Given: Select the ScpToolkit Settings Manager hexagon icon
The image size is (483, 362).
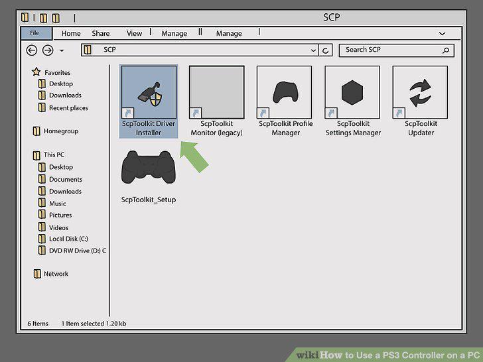Looking at the screenshot, I should [352, 92].
